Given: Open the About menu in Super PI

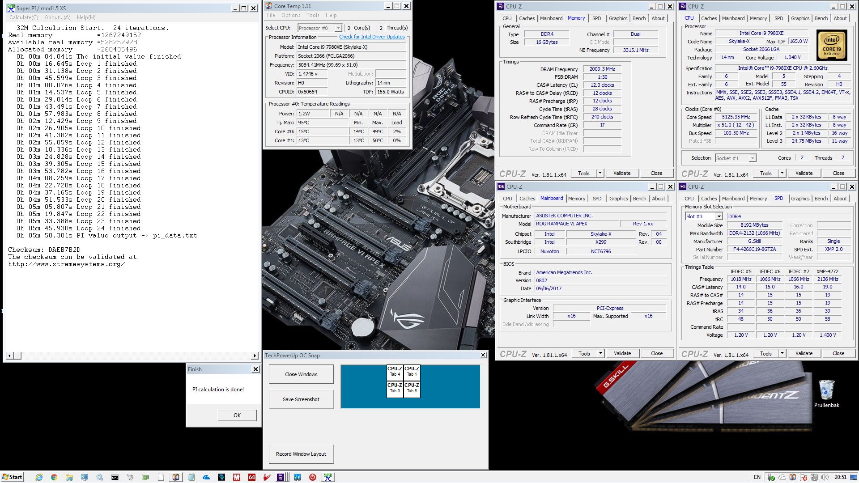Looking at the screenshot, I should 57,17.
